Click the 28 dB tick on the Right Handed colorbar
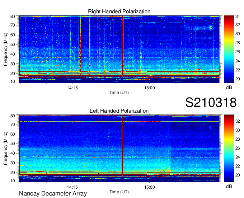The image size is (244, 198). pos(238,43)
